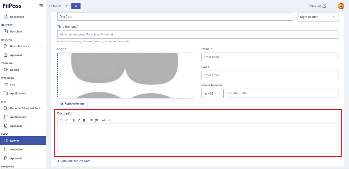Click the Issuance Approval icon
The height and width of the screenshot is (169, 349).
coord(6,55)
